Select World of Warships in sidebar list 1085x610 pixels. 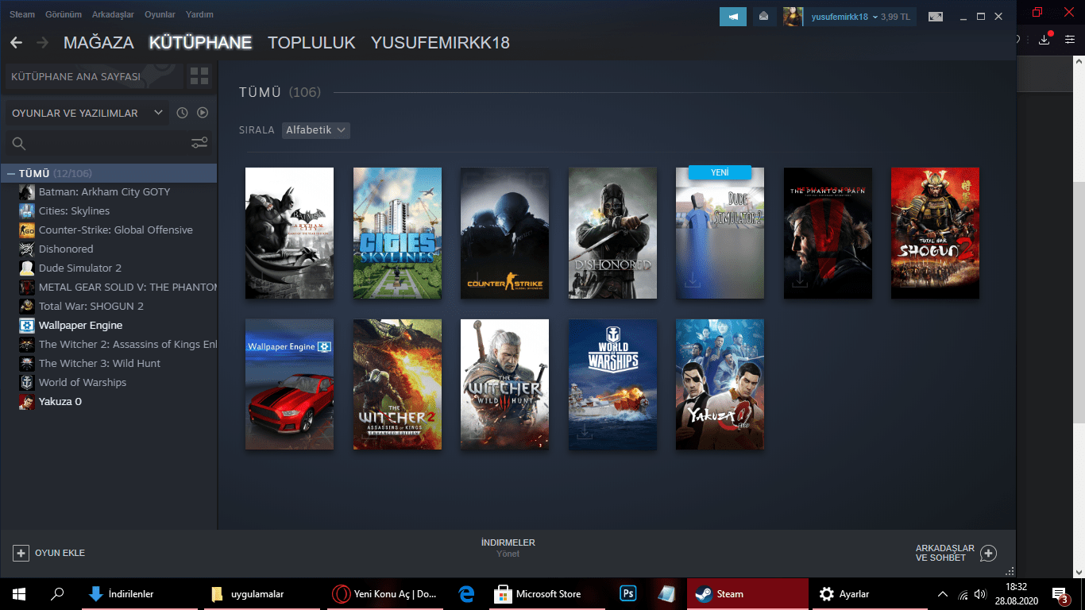[x=109, y=382]
